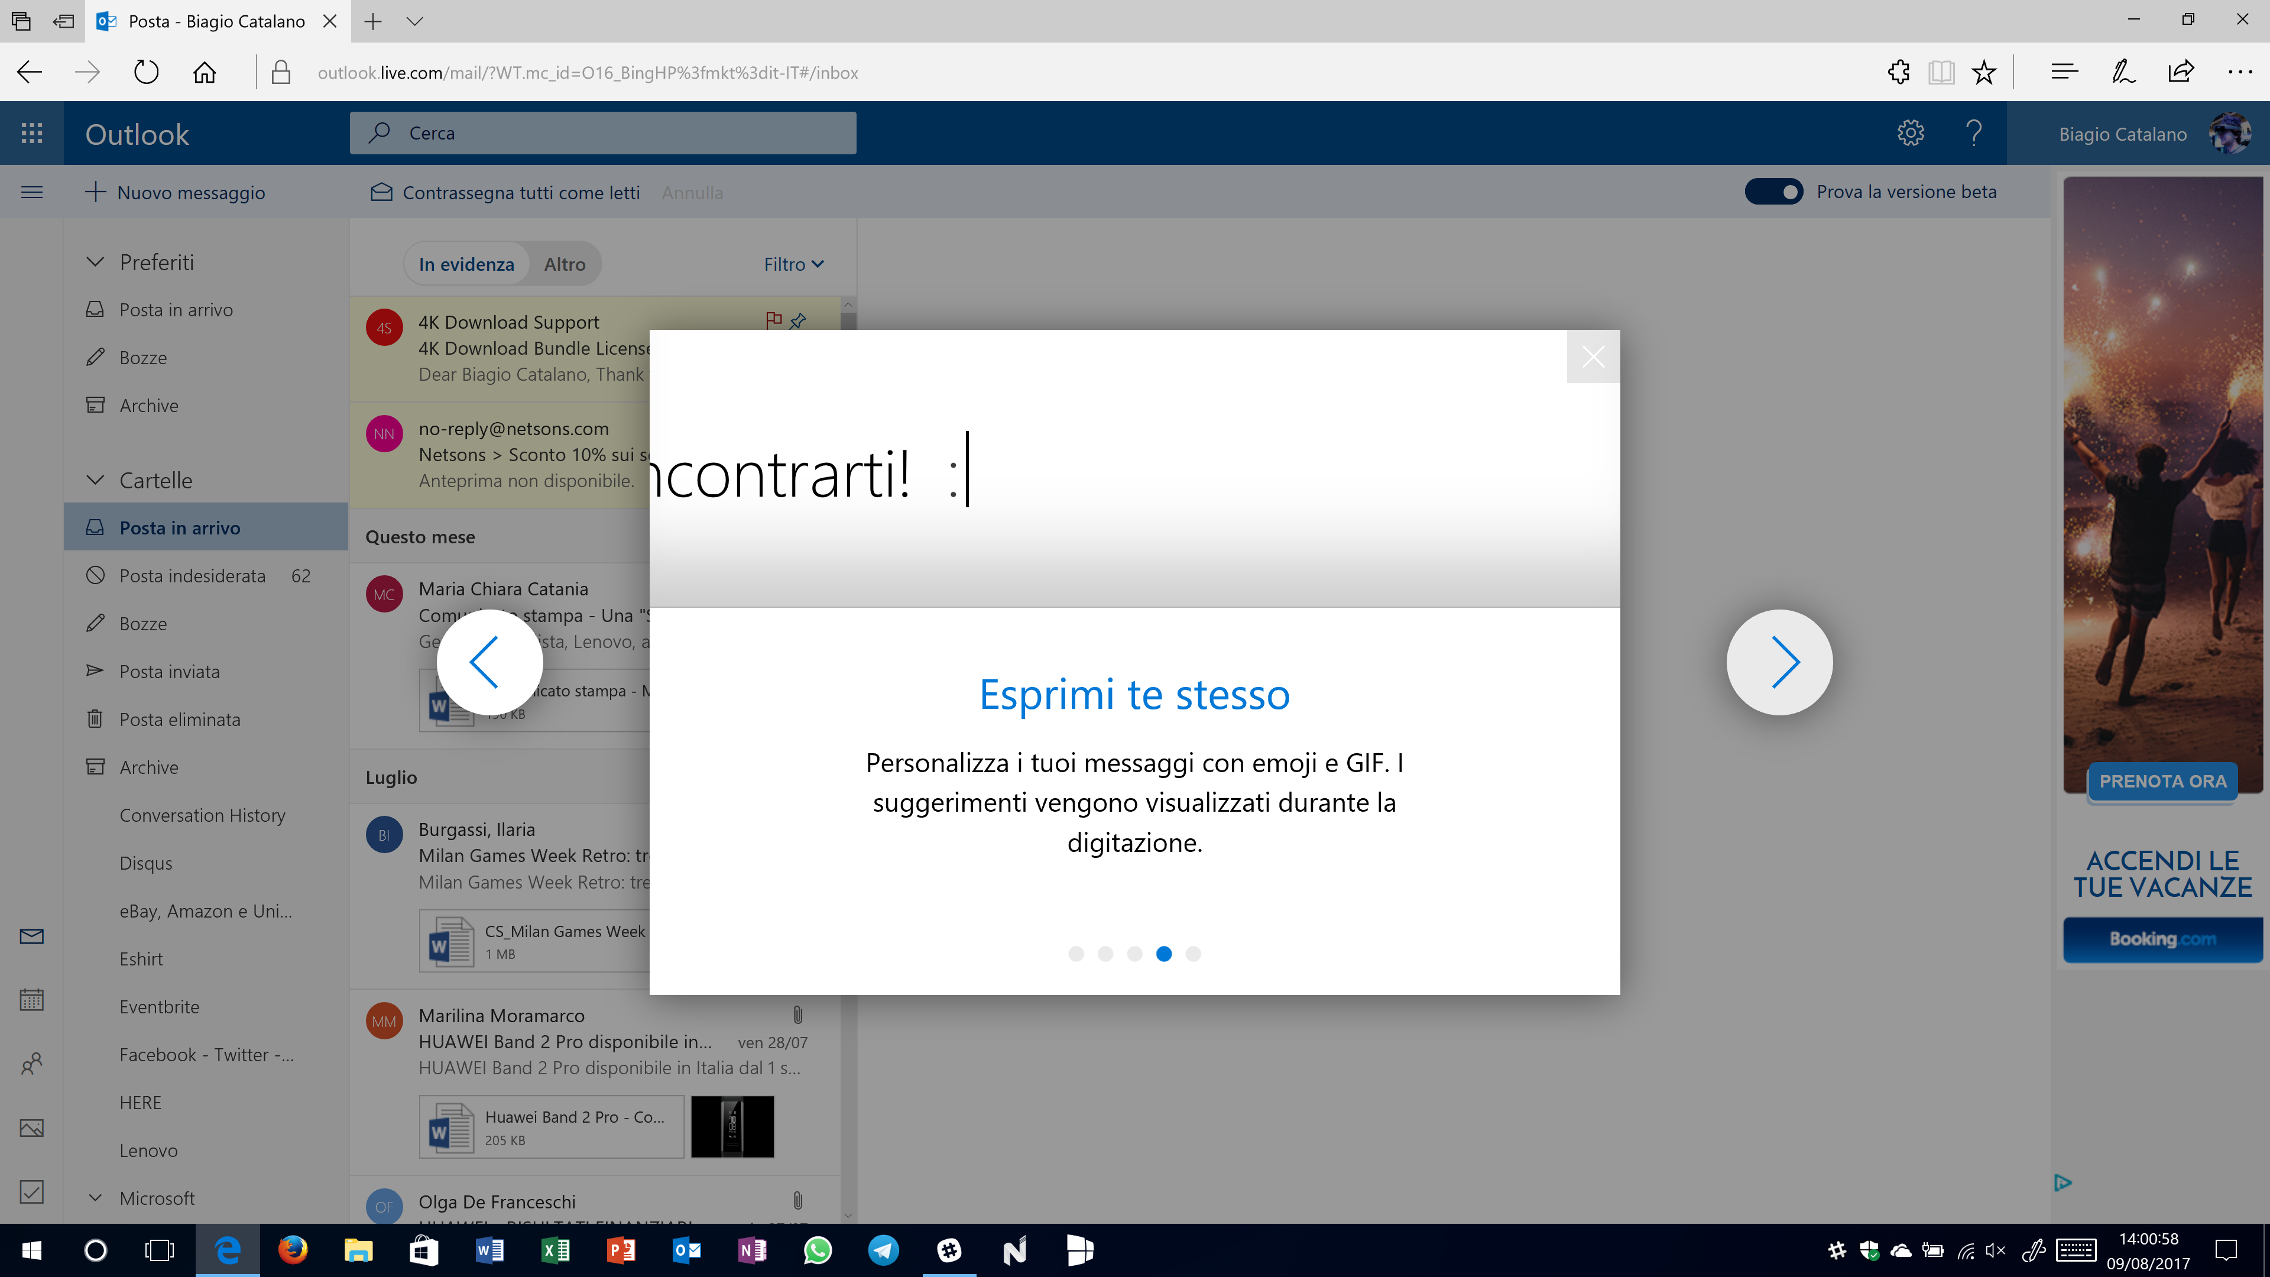Switch to the Mail module icon
Screen dimensions: 2270x1277
(x=32, y=936)
